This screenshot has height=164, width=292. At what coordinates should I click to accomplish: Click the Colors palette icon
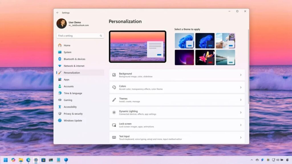114,87
